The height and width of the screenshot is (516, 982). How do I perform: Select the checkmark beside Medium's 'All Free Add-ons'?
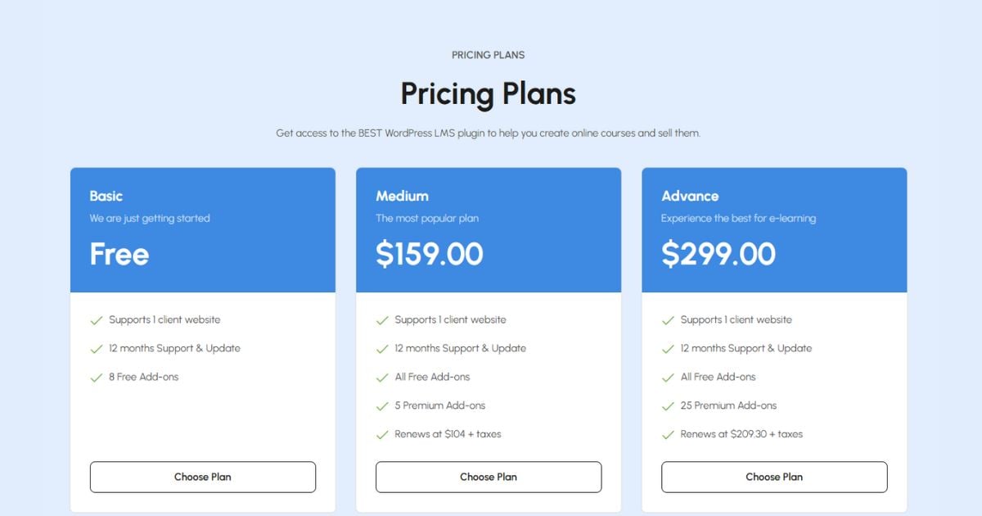point(381,377)
